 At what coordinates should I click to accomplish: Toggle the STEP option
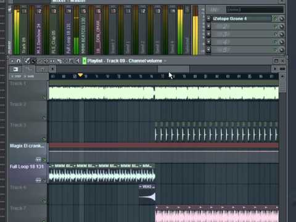point(17,76)
